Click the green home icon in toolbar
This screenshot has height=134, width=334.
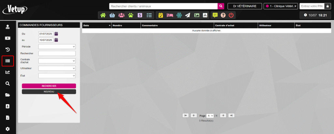pyautogui.click(x=103, y=15)
